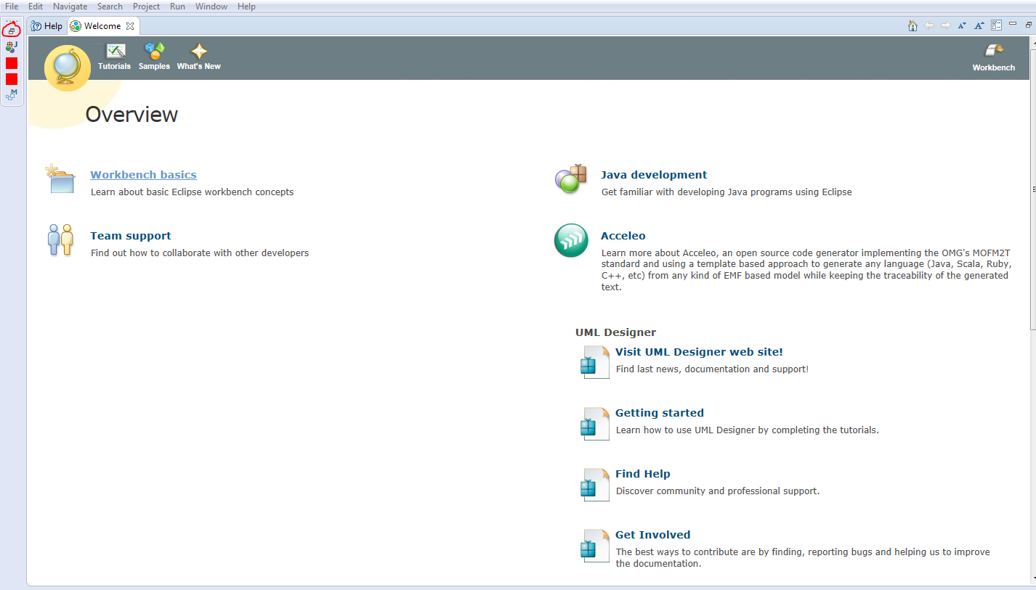This screenshot has width=1036, height=590.
Task: Click the Acceleo overview link
Action: click(623, 236)
